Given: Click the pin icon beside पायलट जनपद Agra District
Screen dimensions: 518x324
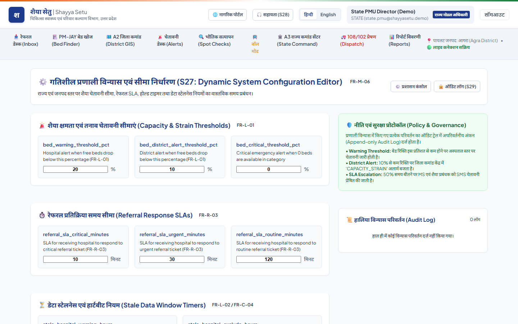Looking at the screenshot, I should click(429, 41).
